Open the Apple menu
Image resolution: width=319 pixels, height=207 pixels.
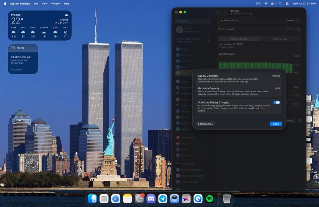(5, 4)
